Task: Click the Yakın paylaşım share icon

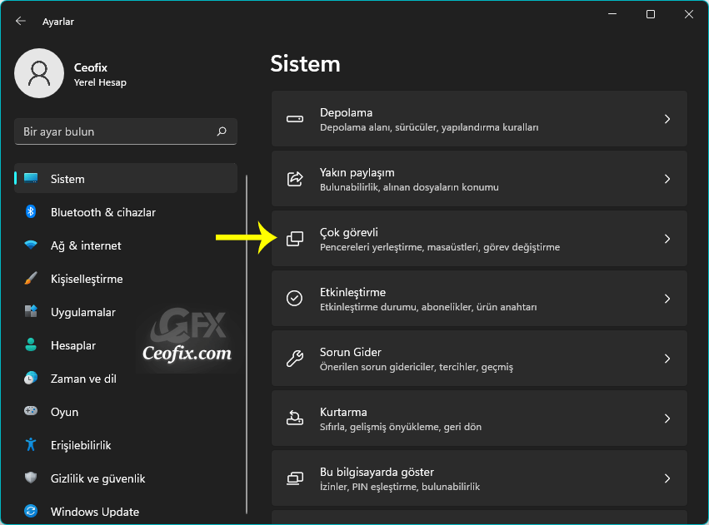Action: (x=295, y=179)
